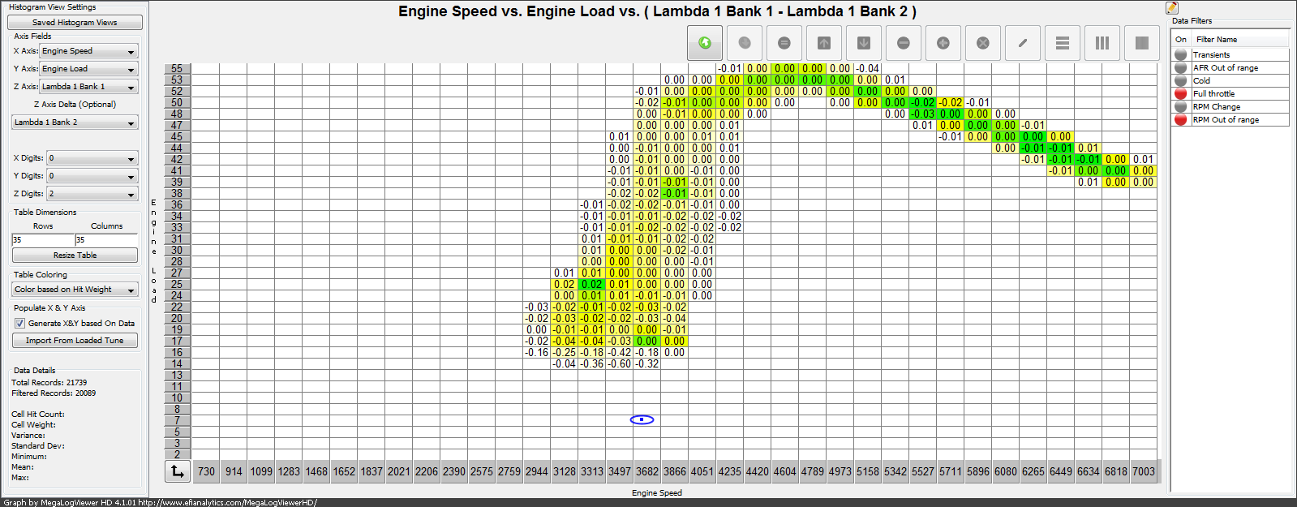Click the plus circle toolbar button
This screenshot has height=507, width=1297.
943,43
